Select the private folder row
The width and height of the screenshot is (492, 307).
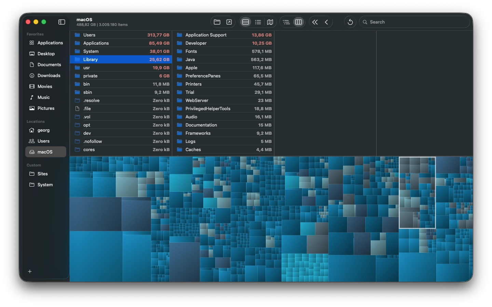click(x=121, y=76)
